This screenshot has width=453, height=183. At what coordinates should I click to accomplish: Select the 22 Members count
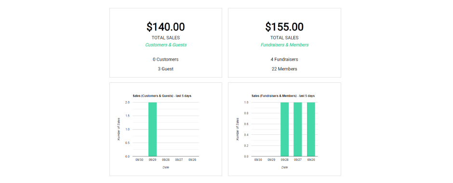tap(284, 69)
